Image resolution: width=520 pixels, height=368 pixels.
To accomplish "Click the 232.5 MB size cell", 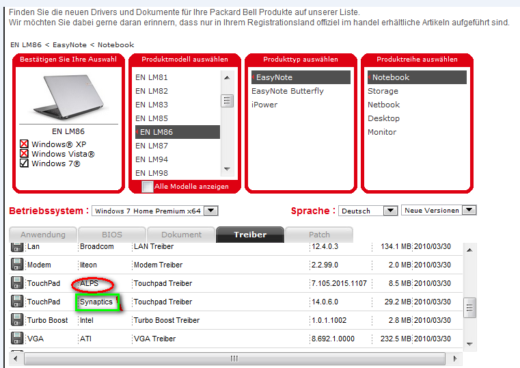I will [x=396, y=339].
